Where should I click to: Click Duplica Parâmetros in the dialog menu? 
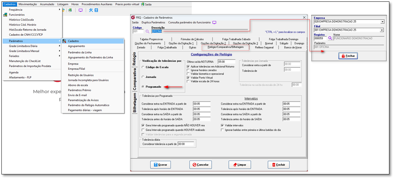(x=153, y=23)
